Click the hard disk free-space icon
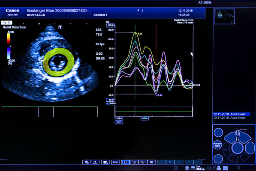This screenshot has height=171, width=256. 193,168
